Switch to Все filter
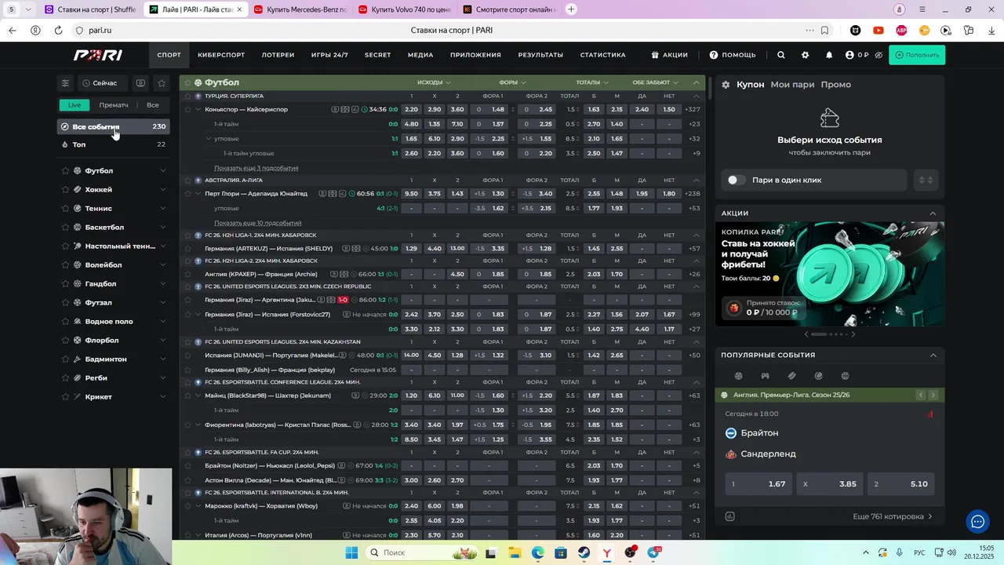 click(x=153, y=105)
